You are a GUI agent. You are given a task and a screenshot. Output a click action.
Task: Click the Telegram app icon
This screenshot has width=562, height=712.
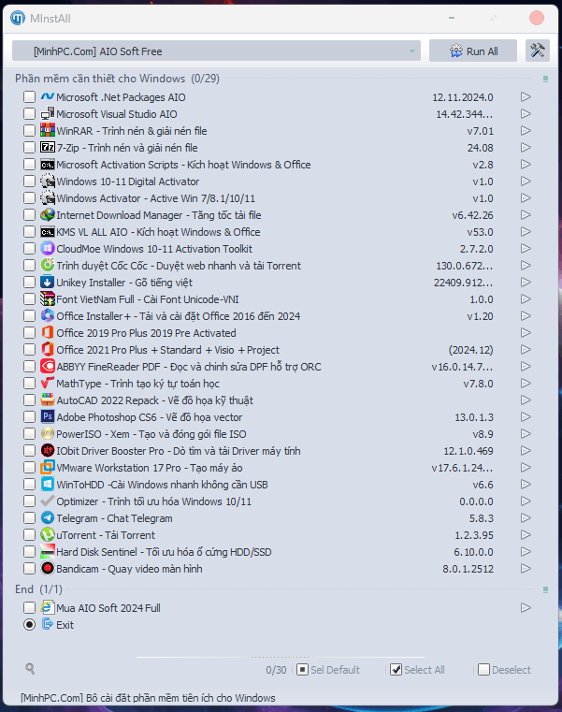coord(48,518)
